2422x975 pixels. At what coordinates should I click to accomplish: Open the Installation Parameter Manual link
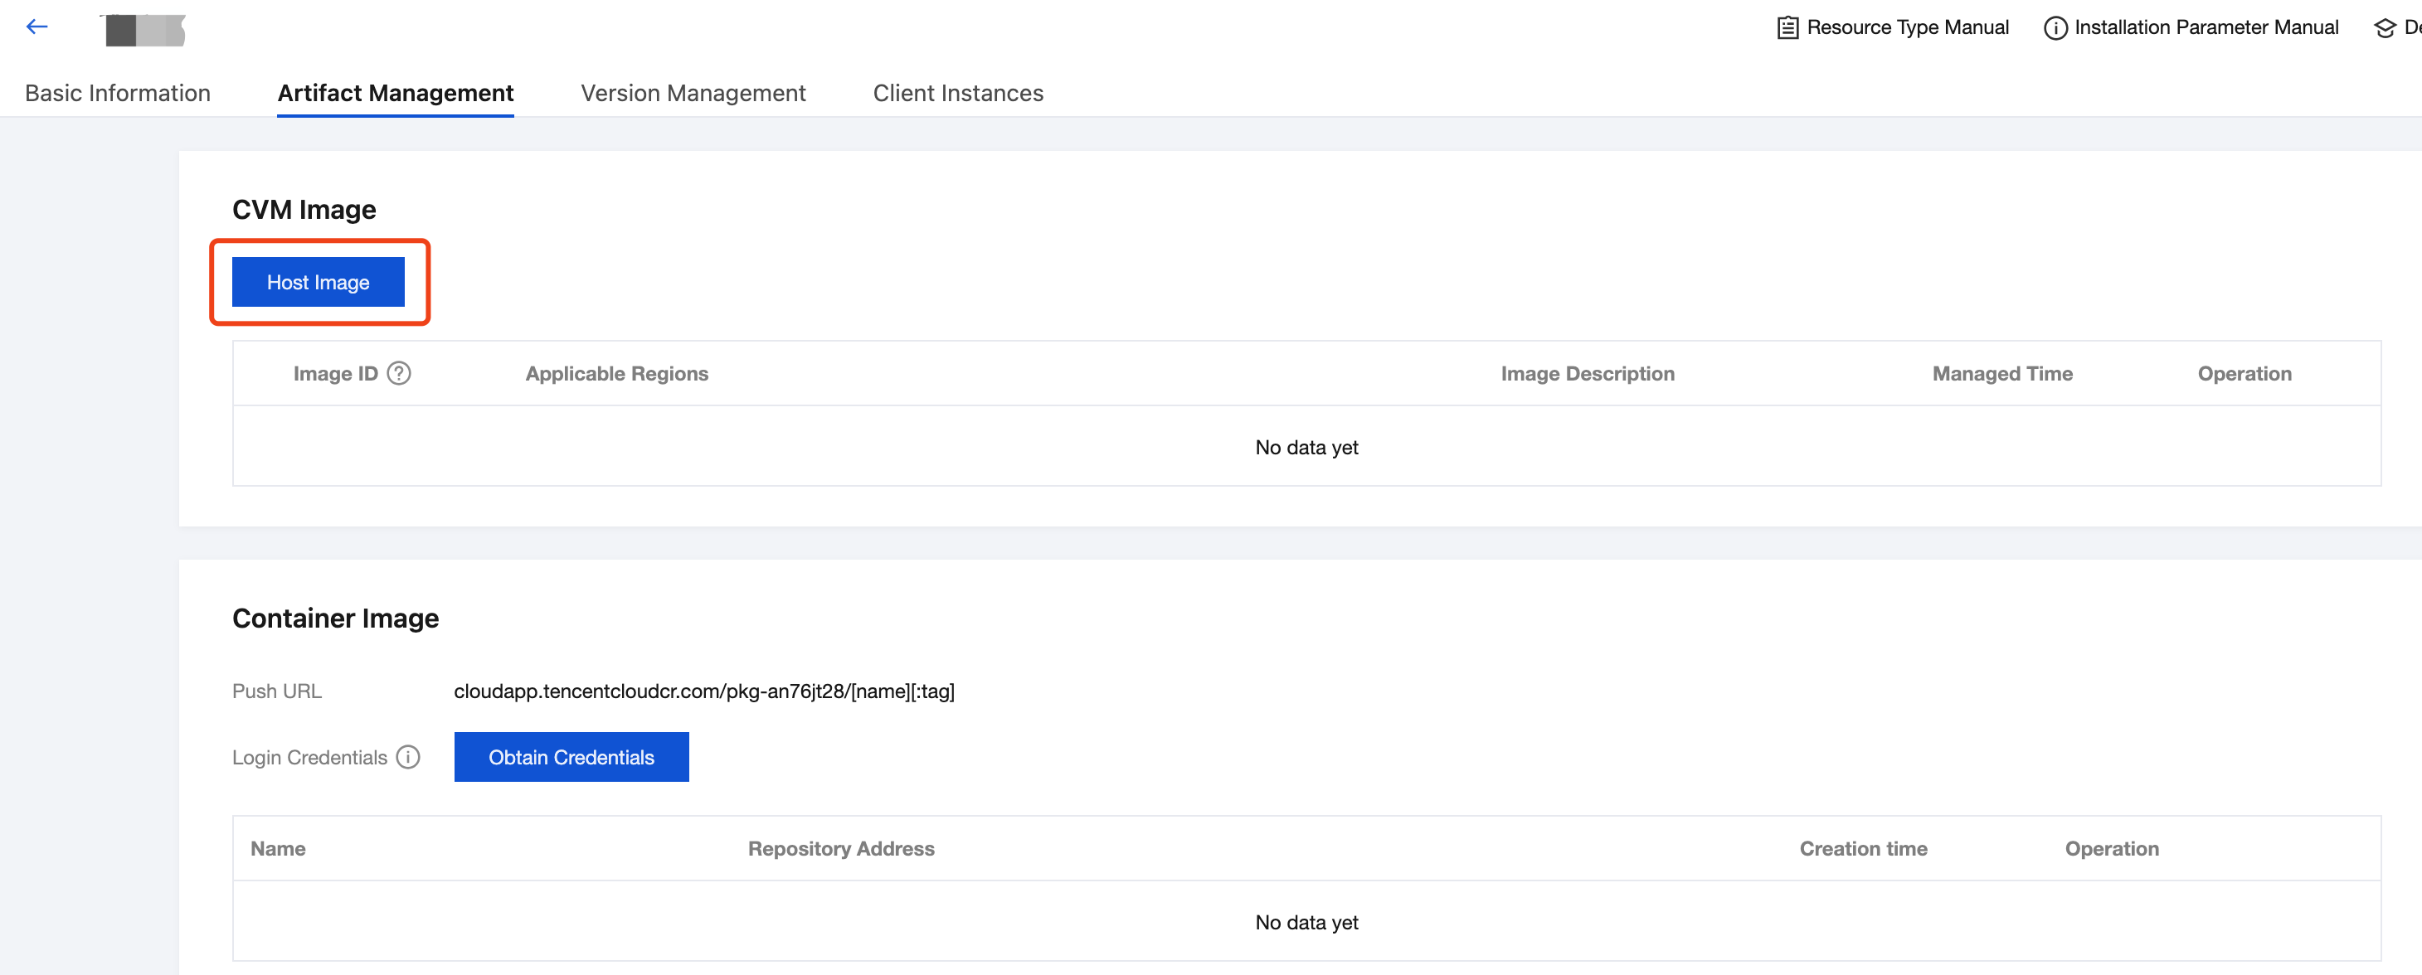click(x=2206, y=27)
